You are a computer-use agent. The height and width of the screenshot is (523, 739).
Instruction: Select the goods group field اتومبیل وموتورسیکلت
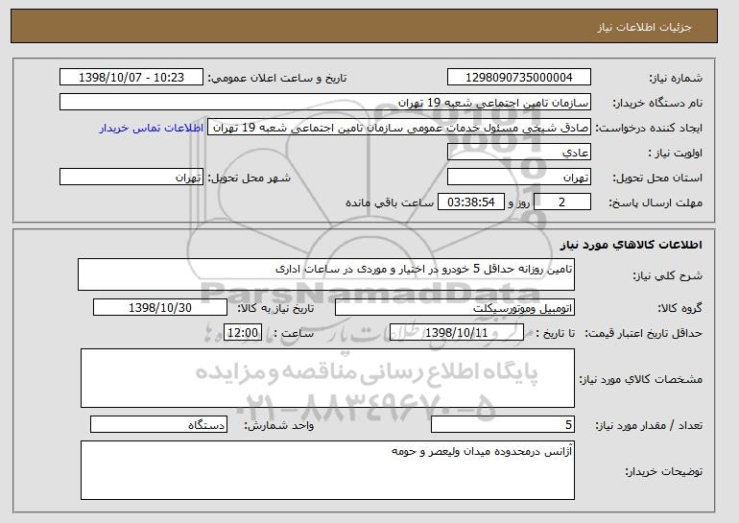coord(455,308)
